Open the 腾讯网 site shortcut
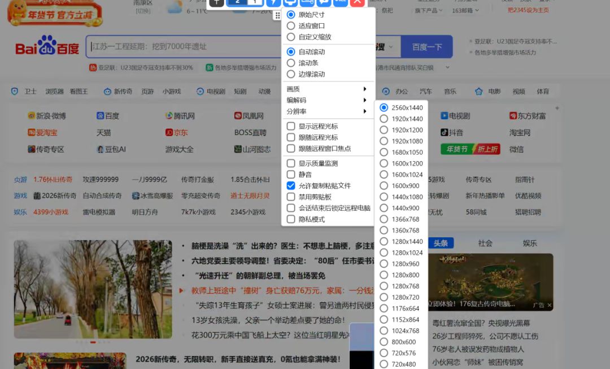This screenshot has height=369, width=610. [x=180, y=116]
